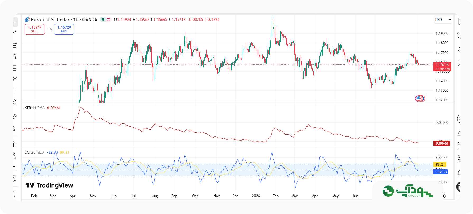Click the BUY 1.15728 button
The width and height of the screenshot is (473, 214).
click(x=64, y=29)
